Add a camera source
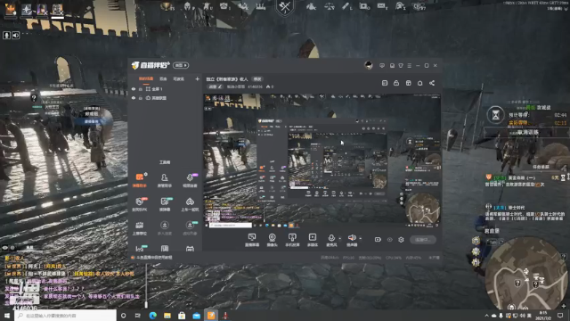The height and width of the screenshot is (321, 570). click(272, 240)
